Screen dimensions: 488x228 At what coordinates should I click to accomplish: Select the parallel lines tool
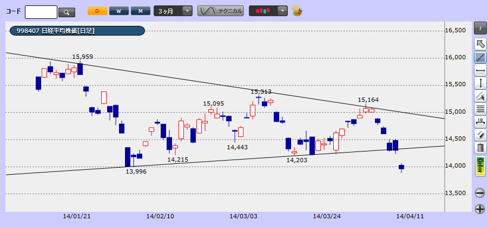click(x=480, y=109)
